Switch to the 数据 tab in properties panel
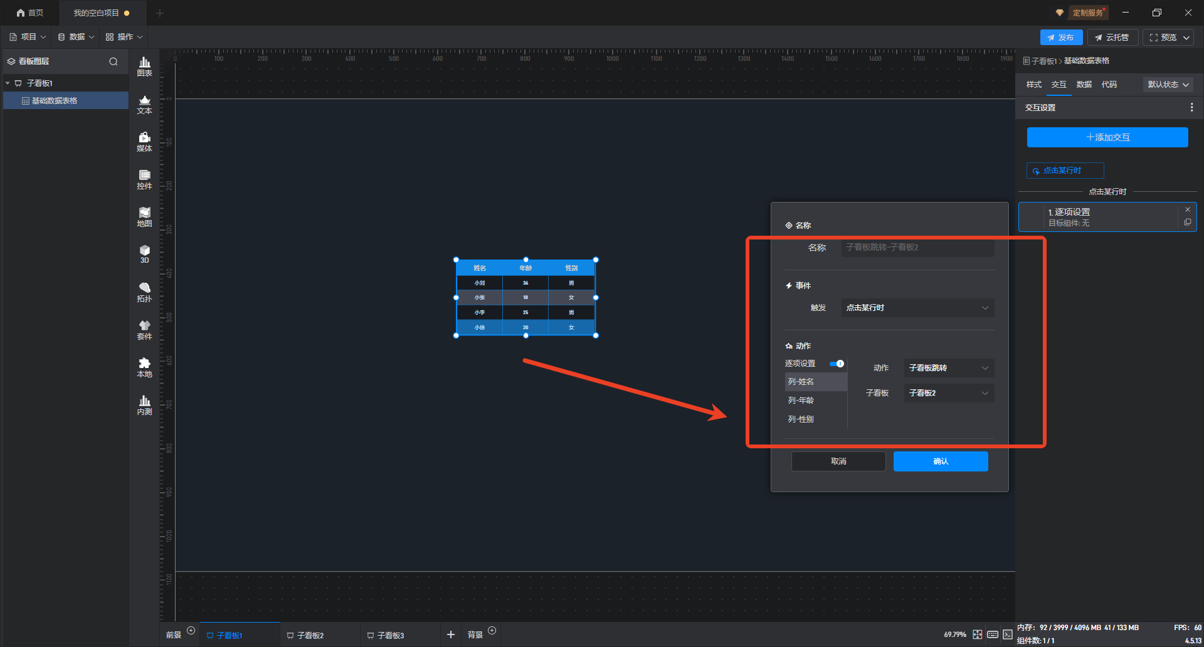1204x647 pixels. pyautogui.click(x=1084, y=85)
